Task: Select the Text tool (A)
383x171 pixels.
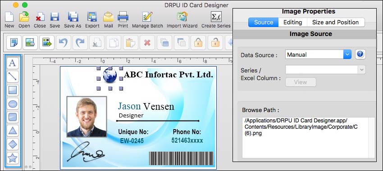Action: tap(13, 63)
